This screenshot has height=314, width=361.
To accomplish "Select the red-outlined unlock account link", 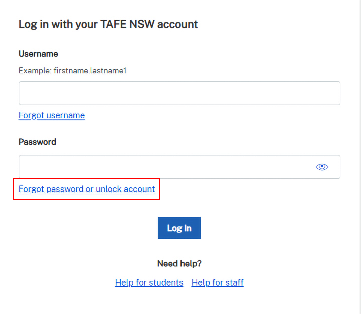I will (x=87, y=189).
